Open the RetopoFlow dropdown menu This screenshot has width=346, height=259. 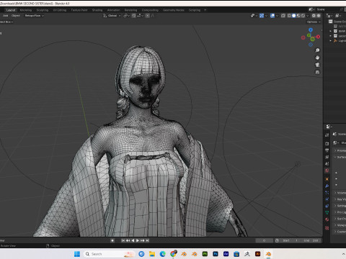35,16
